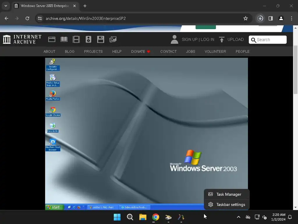This screenshot has width=298, height=224.
Task: Click the Facebook window taskbar button
Action: [x=135, y=207]
